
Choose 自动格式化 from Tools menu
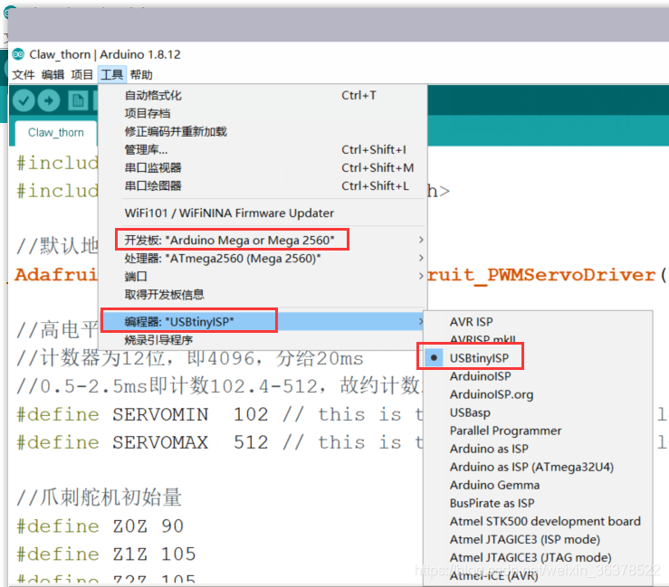coord(263,96)
